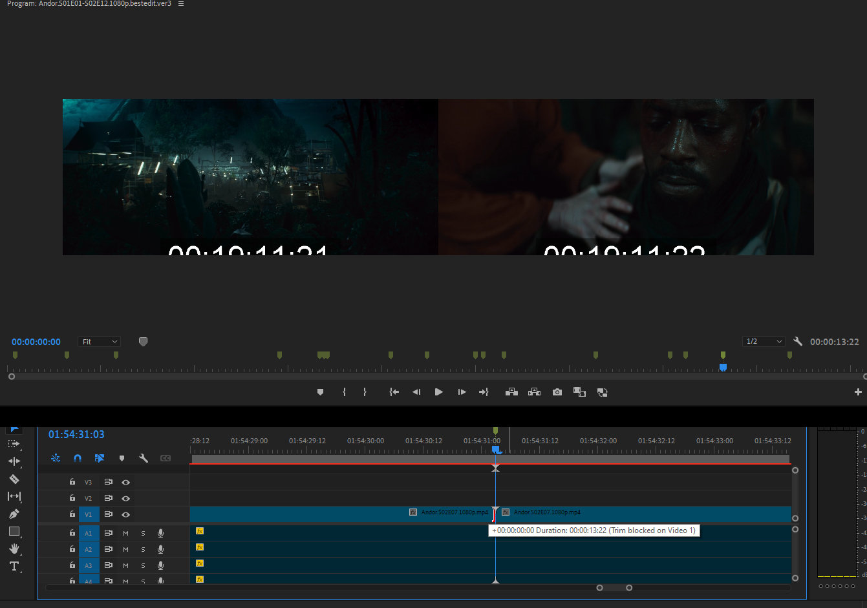867x608 pixels.
Task: Hide the V2 track output
Action: pos(126,498)
